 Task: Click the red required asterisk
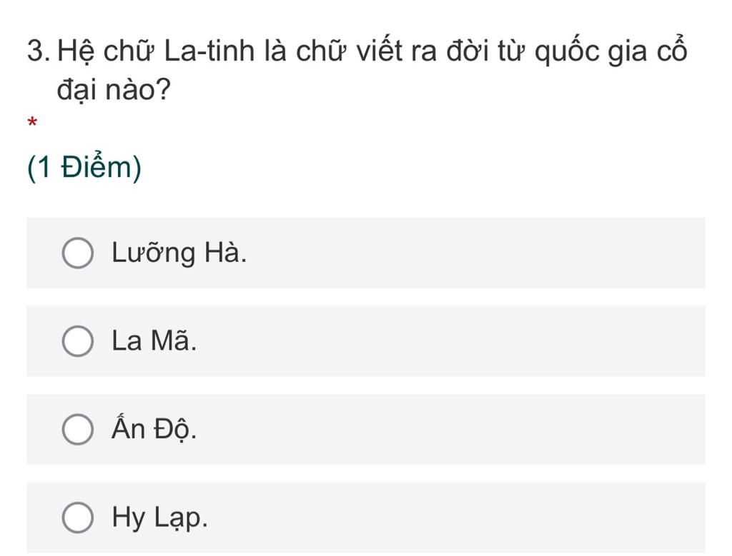tap(31, 123)
